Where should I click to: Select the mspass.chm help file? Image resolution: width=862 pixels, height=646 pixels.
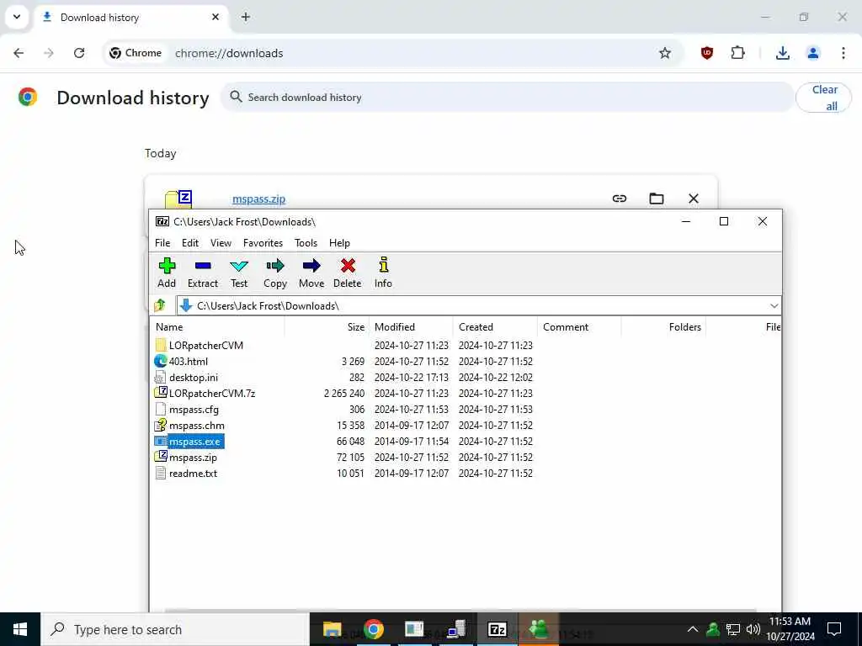click(196, 425)
